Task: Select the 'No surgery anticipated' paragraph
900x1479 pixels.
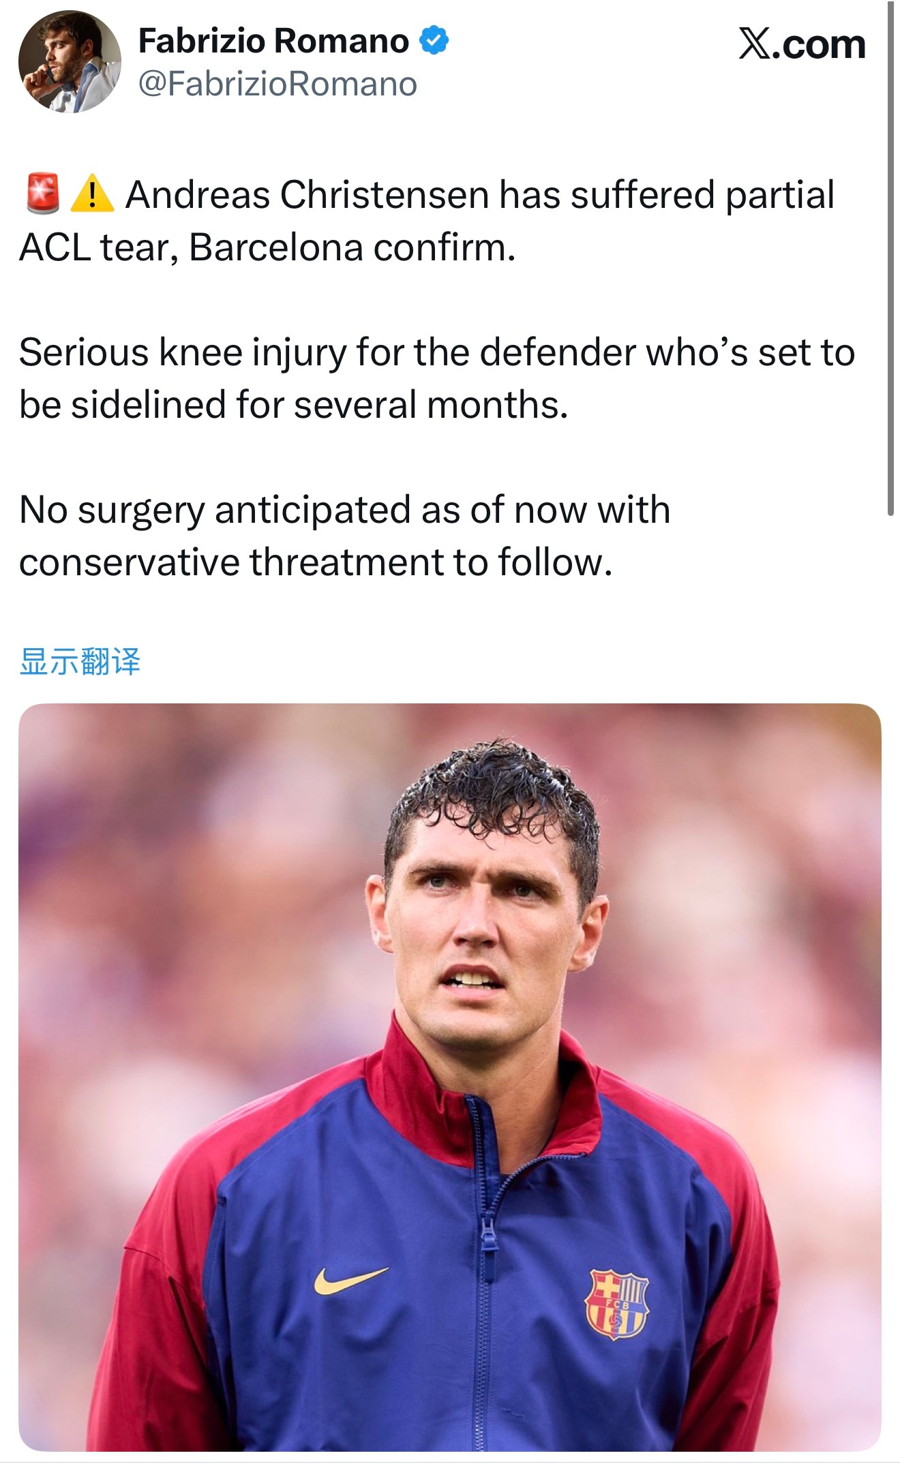Action: point(345,536)
